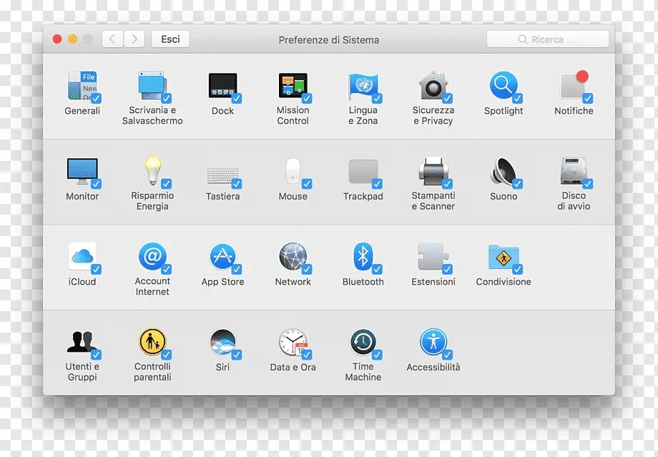
Task: Open Account Internet icon
Action: tap(152, 257)
